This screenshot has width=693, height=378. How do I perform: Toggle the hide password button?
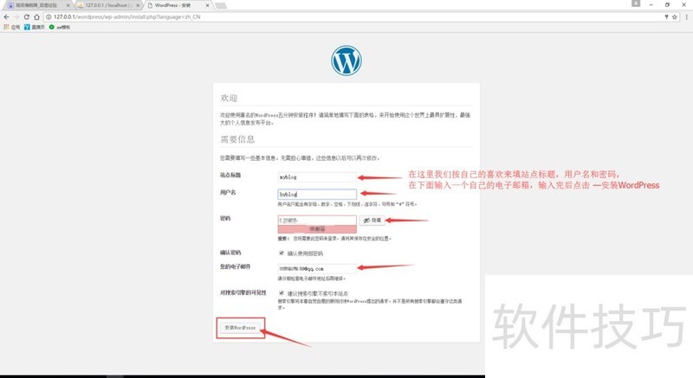(372, 220)
